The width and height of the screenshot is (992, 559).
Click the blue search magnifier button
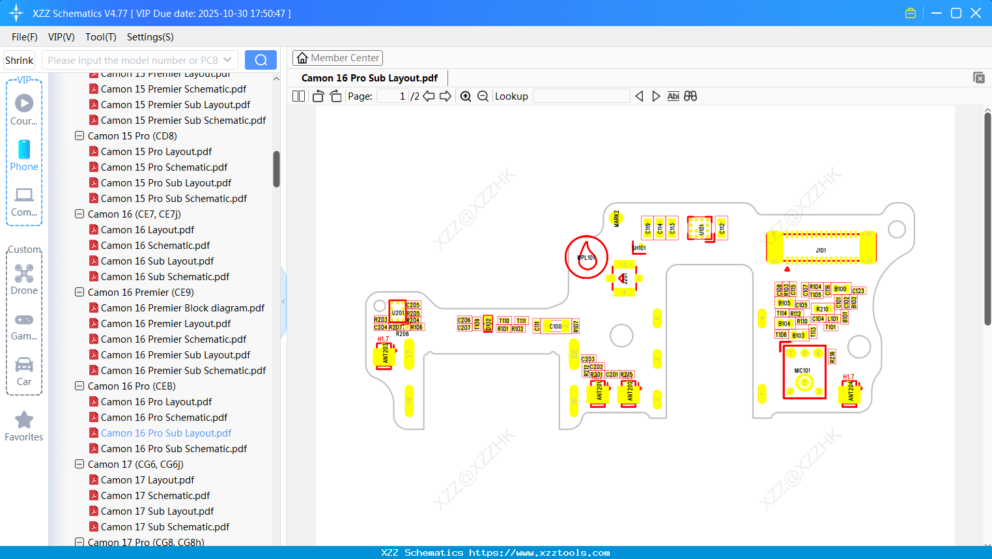261,60
